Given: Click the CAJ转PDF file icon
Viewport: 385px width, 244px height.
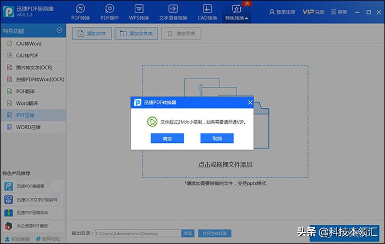Looking at the screenshot, I should [9, 56].
